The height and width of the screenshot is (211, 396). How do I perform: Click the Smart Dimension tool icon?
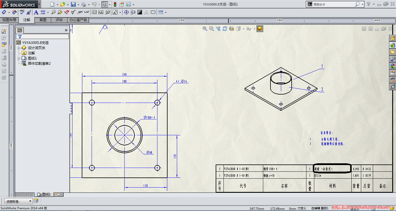point(4,12)
